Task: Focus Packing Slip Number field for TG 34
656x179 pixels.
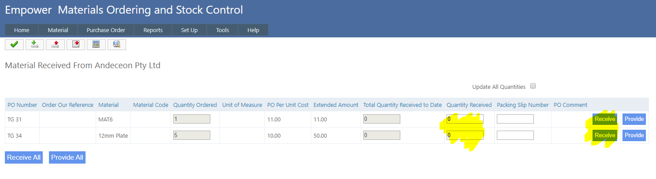Action: tap(515, 135)
